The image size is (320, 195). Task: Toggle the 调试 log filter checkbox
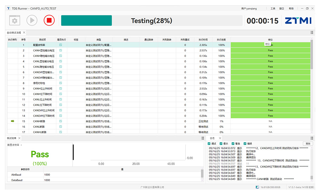coord(209,144)
